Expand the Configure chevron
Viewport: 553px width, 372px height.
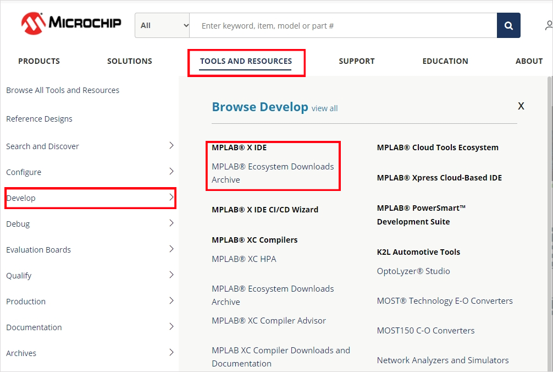pyautogui.click(x=172, y=171)
